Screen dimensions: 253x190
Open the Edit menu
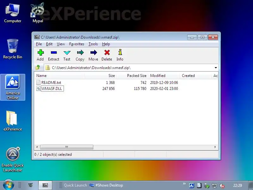coord(49,44)
